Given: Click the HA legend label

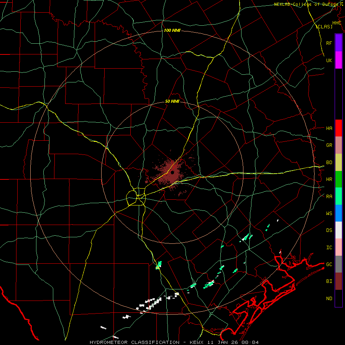Looking at the screenshot, I should [x=329, y=128].
